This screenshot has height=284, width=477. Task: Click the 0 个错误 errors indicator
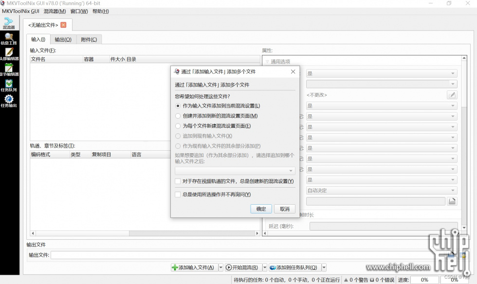tap(382, 280)
